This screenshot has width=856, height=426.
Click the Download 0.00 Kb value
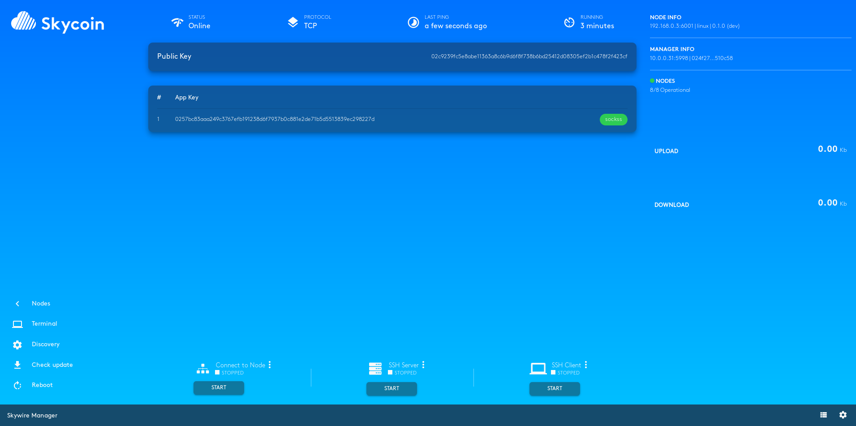click(832, 203)
